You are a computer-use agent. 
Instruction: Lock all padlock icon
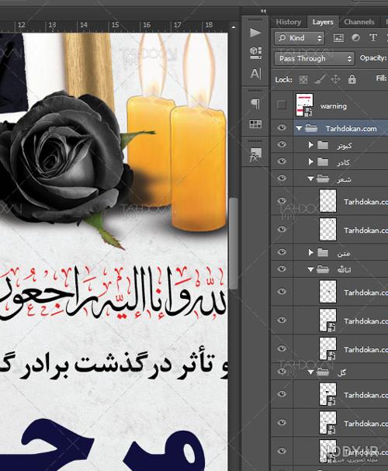352,80
